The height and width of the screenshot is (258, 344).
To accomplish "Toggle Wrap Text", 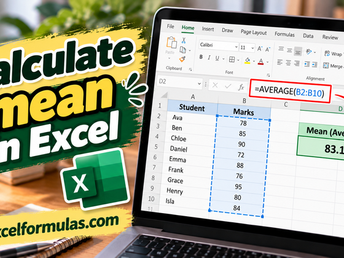I will point(334,54).
